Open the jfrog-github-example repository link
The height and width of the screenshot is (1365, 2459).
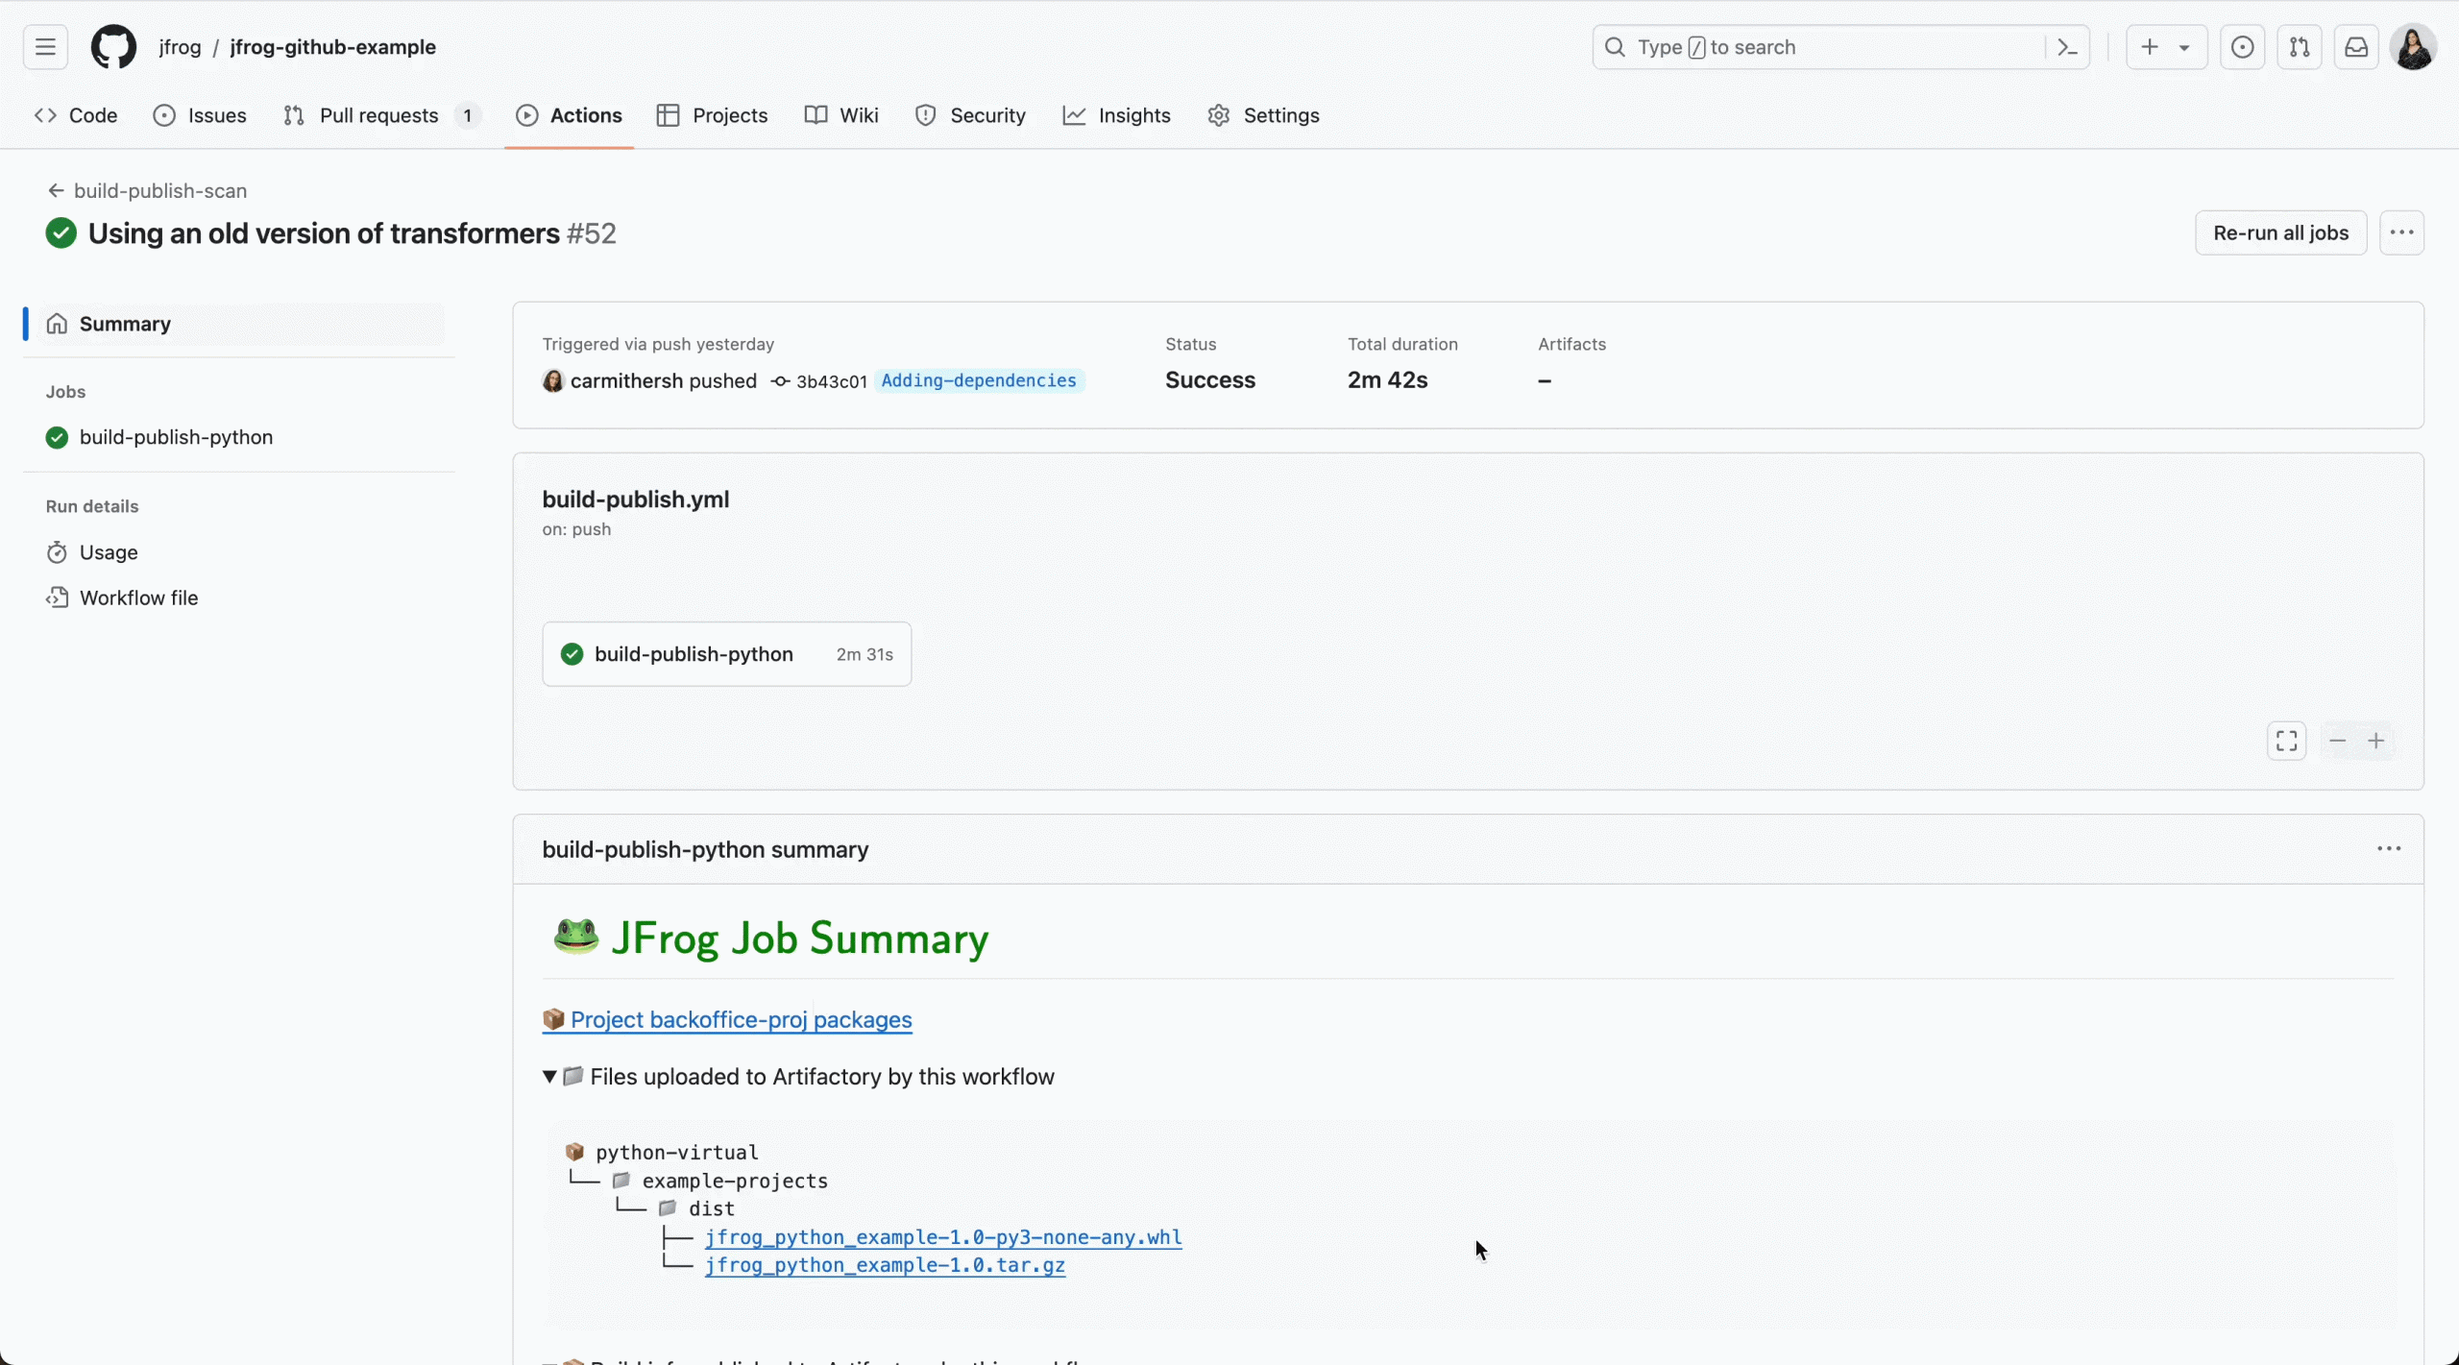click(332, 47)
